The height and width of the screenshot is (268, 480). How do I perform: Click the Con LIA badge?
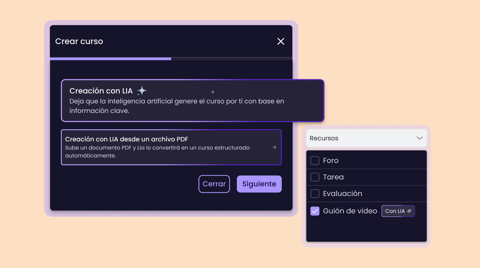click(398, 211)
